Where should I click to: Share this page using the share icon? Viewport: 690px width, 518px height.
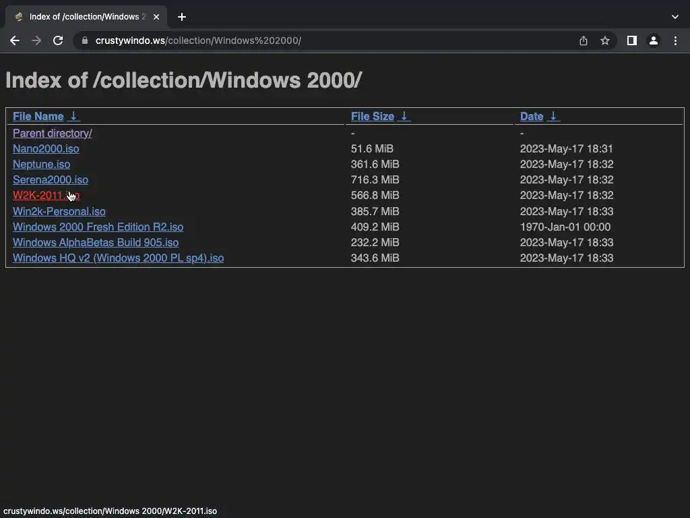pos(584,40)
